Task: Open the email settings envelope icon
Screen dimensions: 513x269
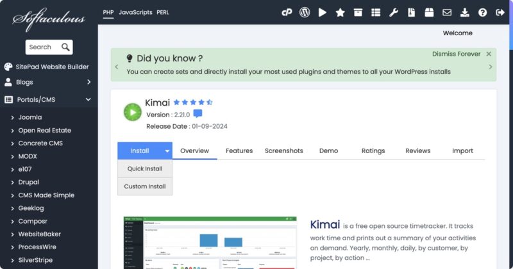Action: pyautogui.click(x=447, y=12)
